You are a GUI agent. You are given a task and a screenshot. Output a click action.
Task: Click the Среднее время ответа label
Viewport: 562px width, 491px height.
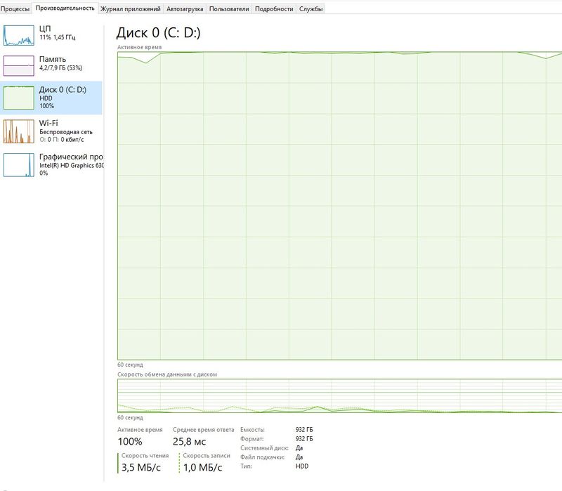pos(203,429)
